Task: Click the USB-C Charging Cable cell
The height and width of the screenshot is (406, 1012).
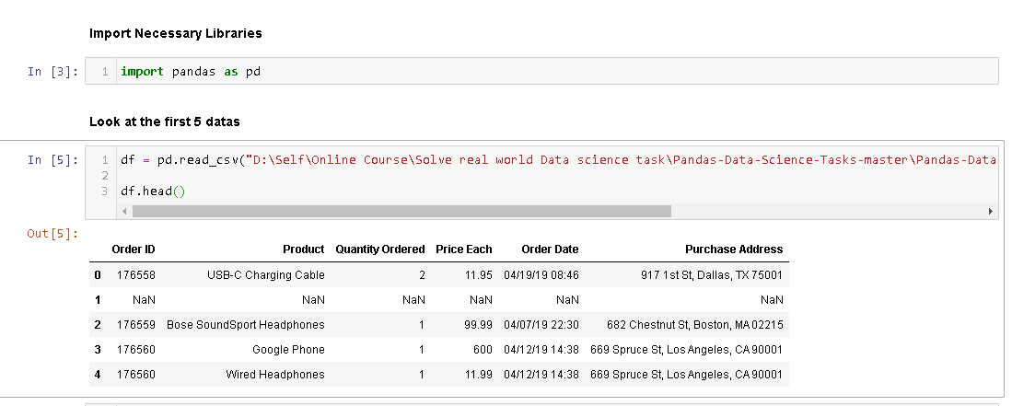Action: (x=266, y=275)
